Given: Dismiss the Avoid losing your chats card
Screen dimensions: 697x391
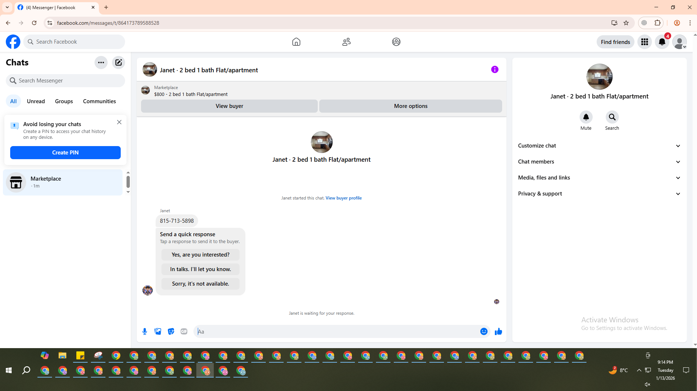Looking at the screenshot, I should 119,122.
